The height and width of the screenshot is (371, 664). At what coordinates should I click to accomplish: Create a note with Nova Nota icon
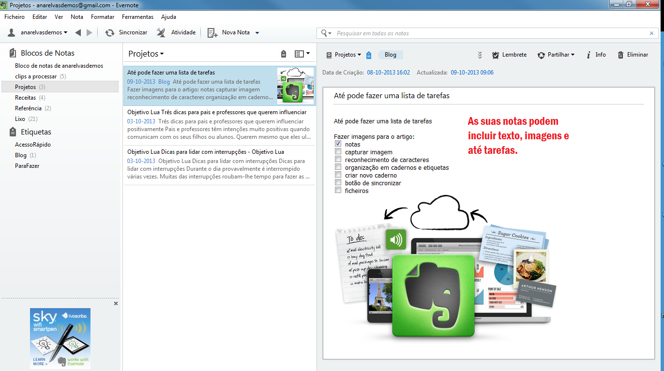click(212, 32)
